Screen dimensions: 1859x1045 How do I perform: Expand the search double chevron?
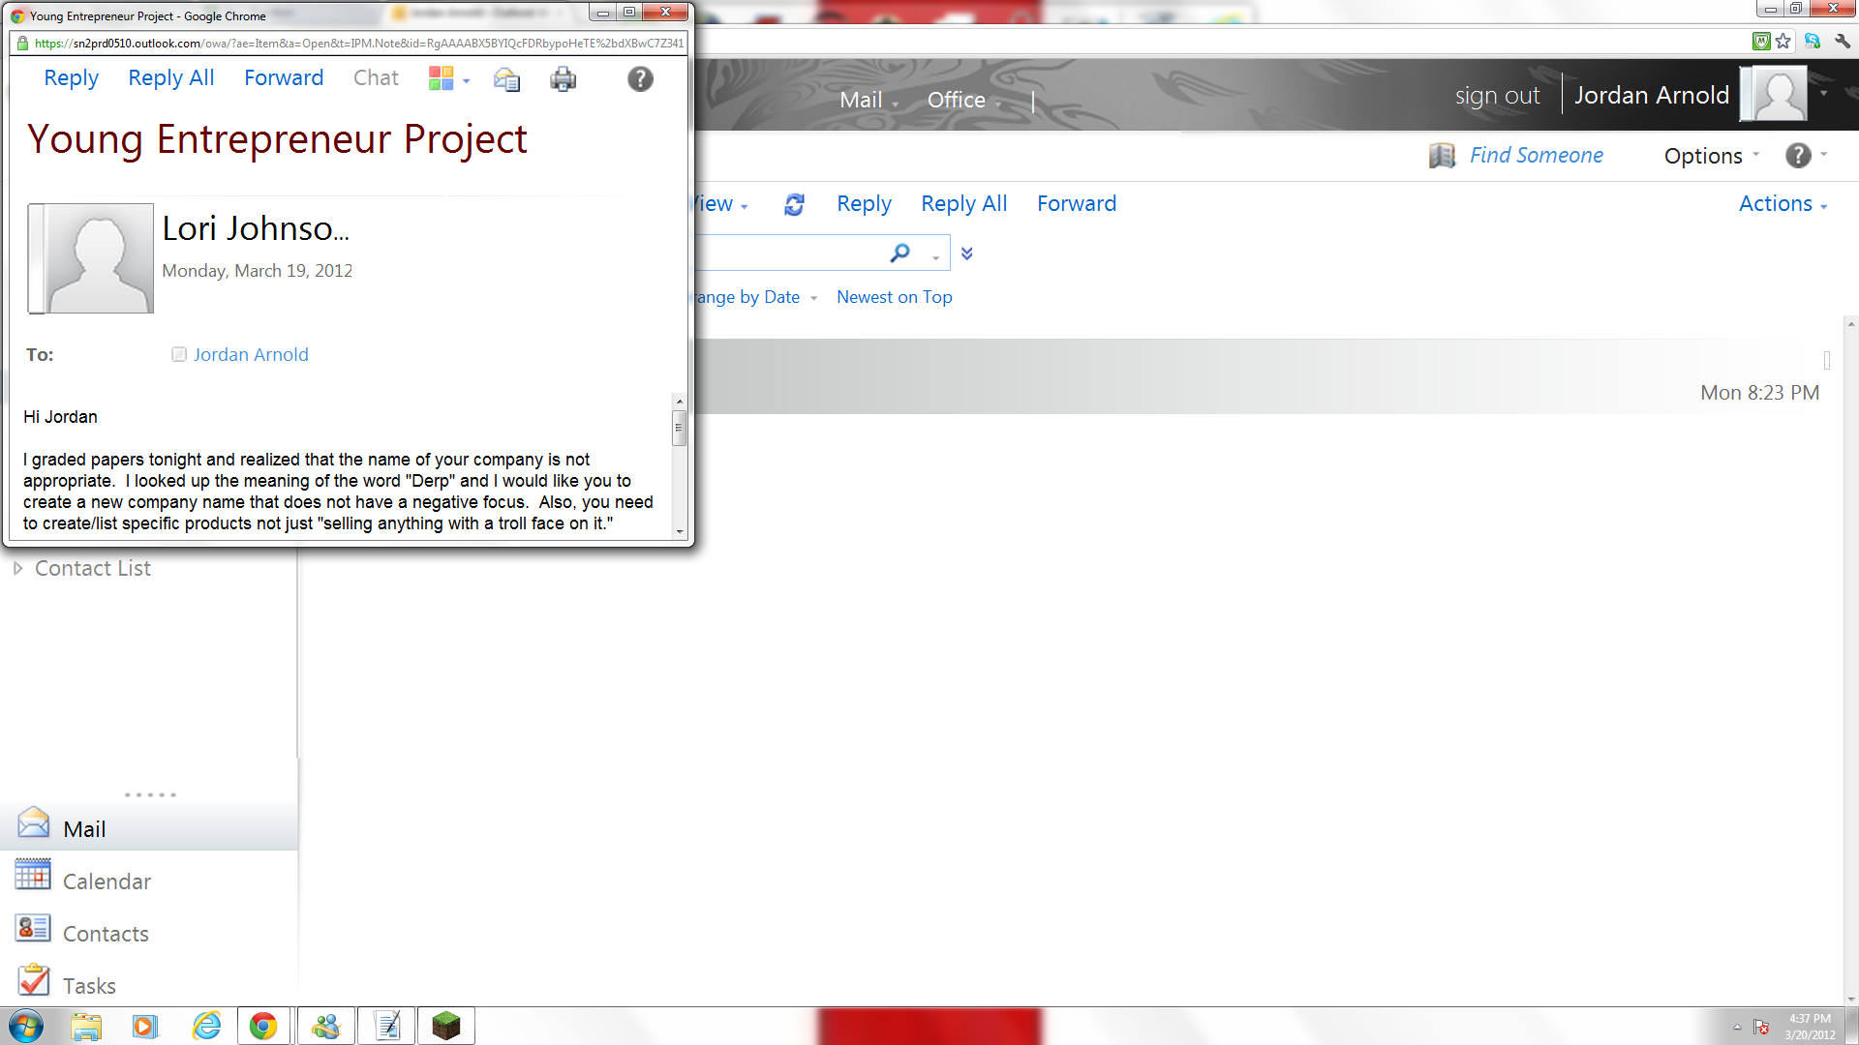coord(966,254)
